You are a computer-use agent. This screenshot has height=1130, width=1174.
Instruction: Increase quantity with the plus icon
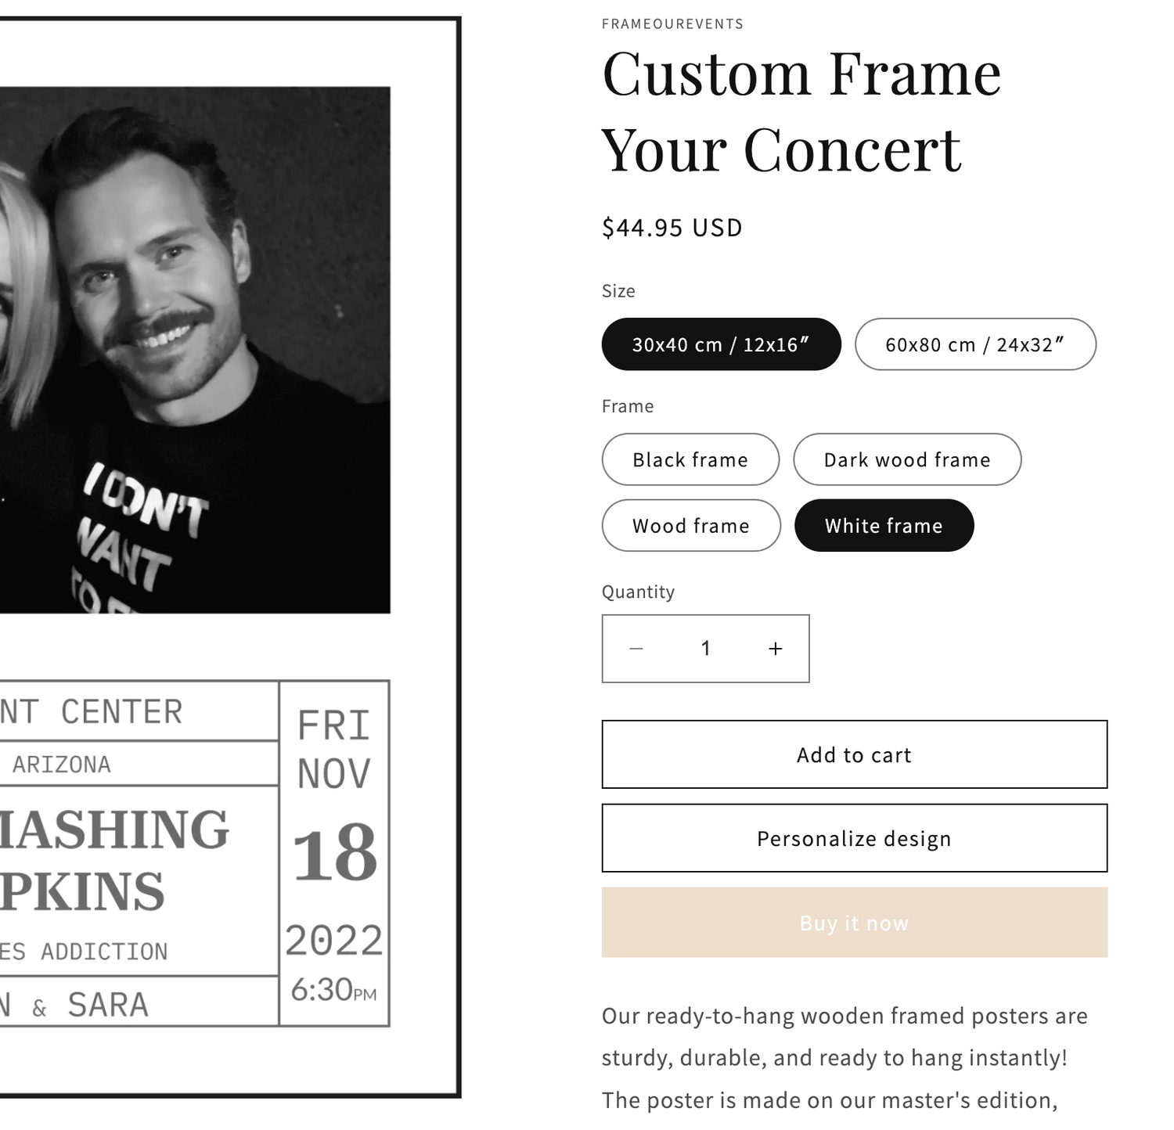[775, 649]
